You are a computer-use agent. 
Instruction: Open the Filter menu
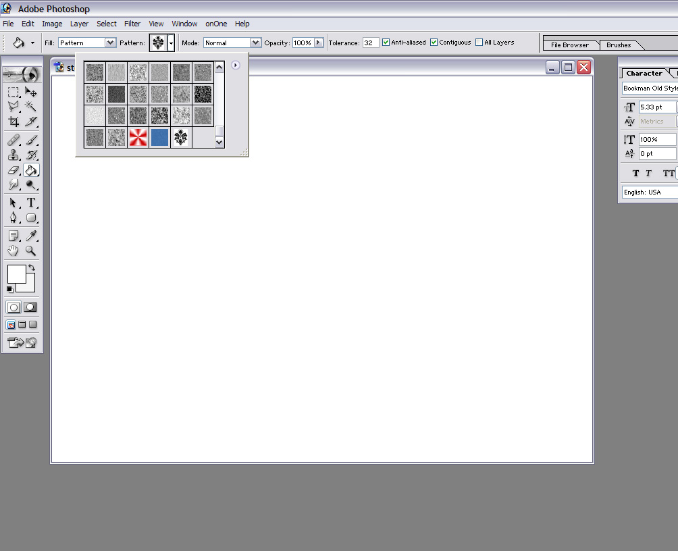132,24
